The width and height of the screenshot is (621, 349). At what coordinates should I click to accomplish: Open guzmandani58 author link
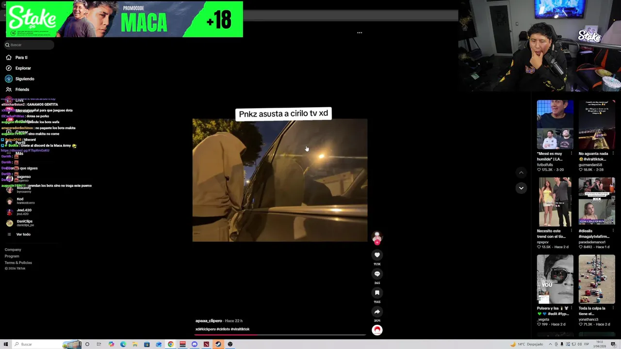tap(590, 165)
